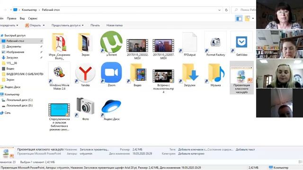Edit the Название value in details pane
303x170 pixels.
coord(94,150)
